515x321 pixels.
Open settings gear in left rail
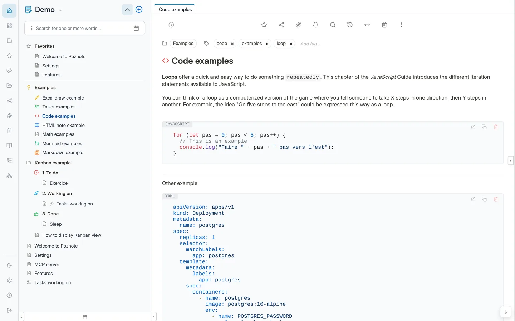[x=9, y=280]
